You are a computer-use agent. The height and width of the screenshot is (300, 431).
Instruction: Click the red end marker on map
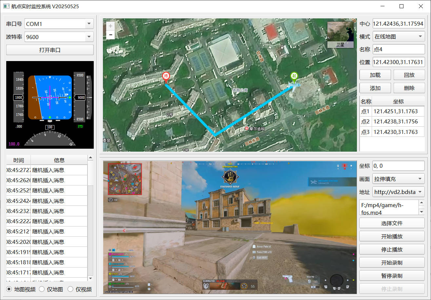166,77
